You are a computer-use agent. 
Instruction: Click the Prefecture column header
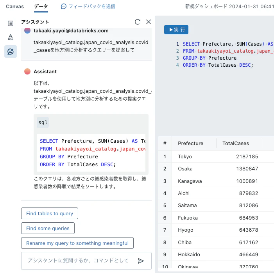(x=191, y=143)
